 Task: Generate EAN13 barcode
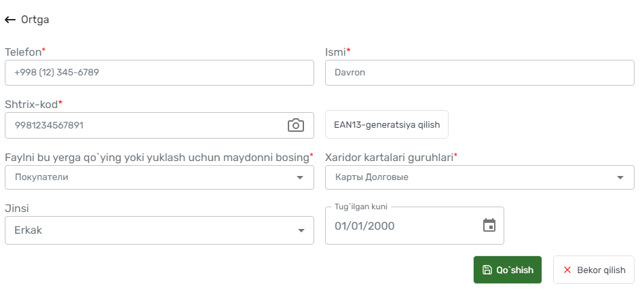coord(387,124)
